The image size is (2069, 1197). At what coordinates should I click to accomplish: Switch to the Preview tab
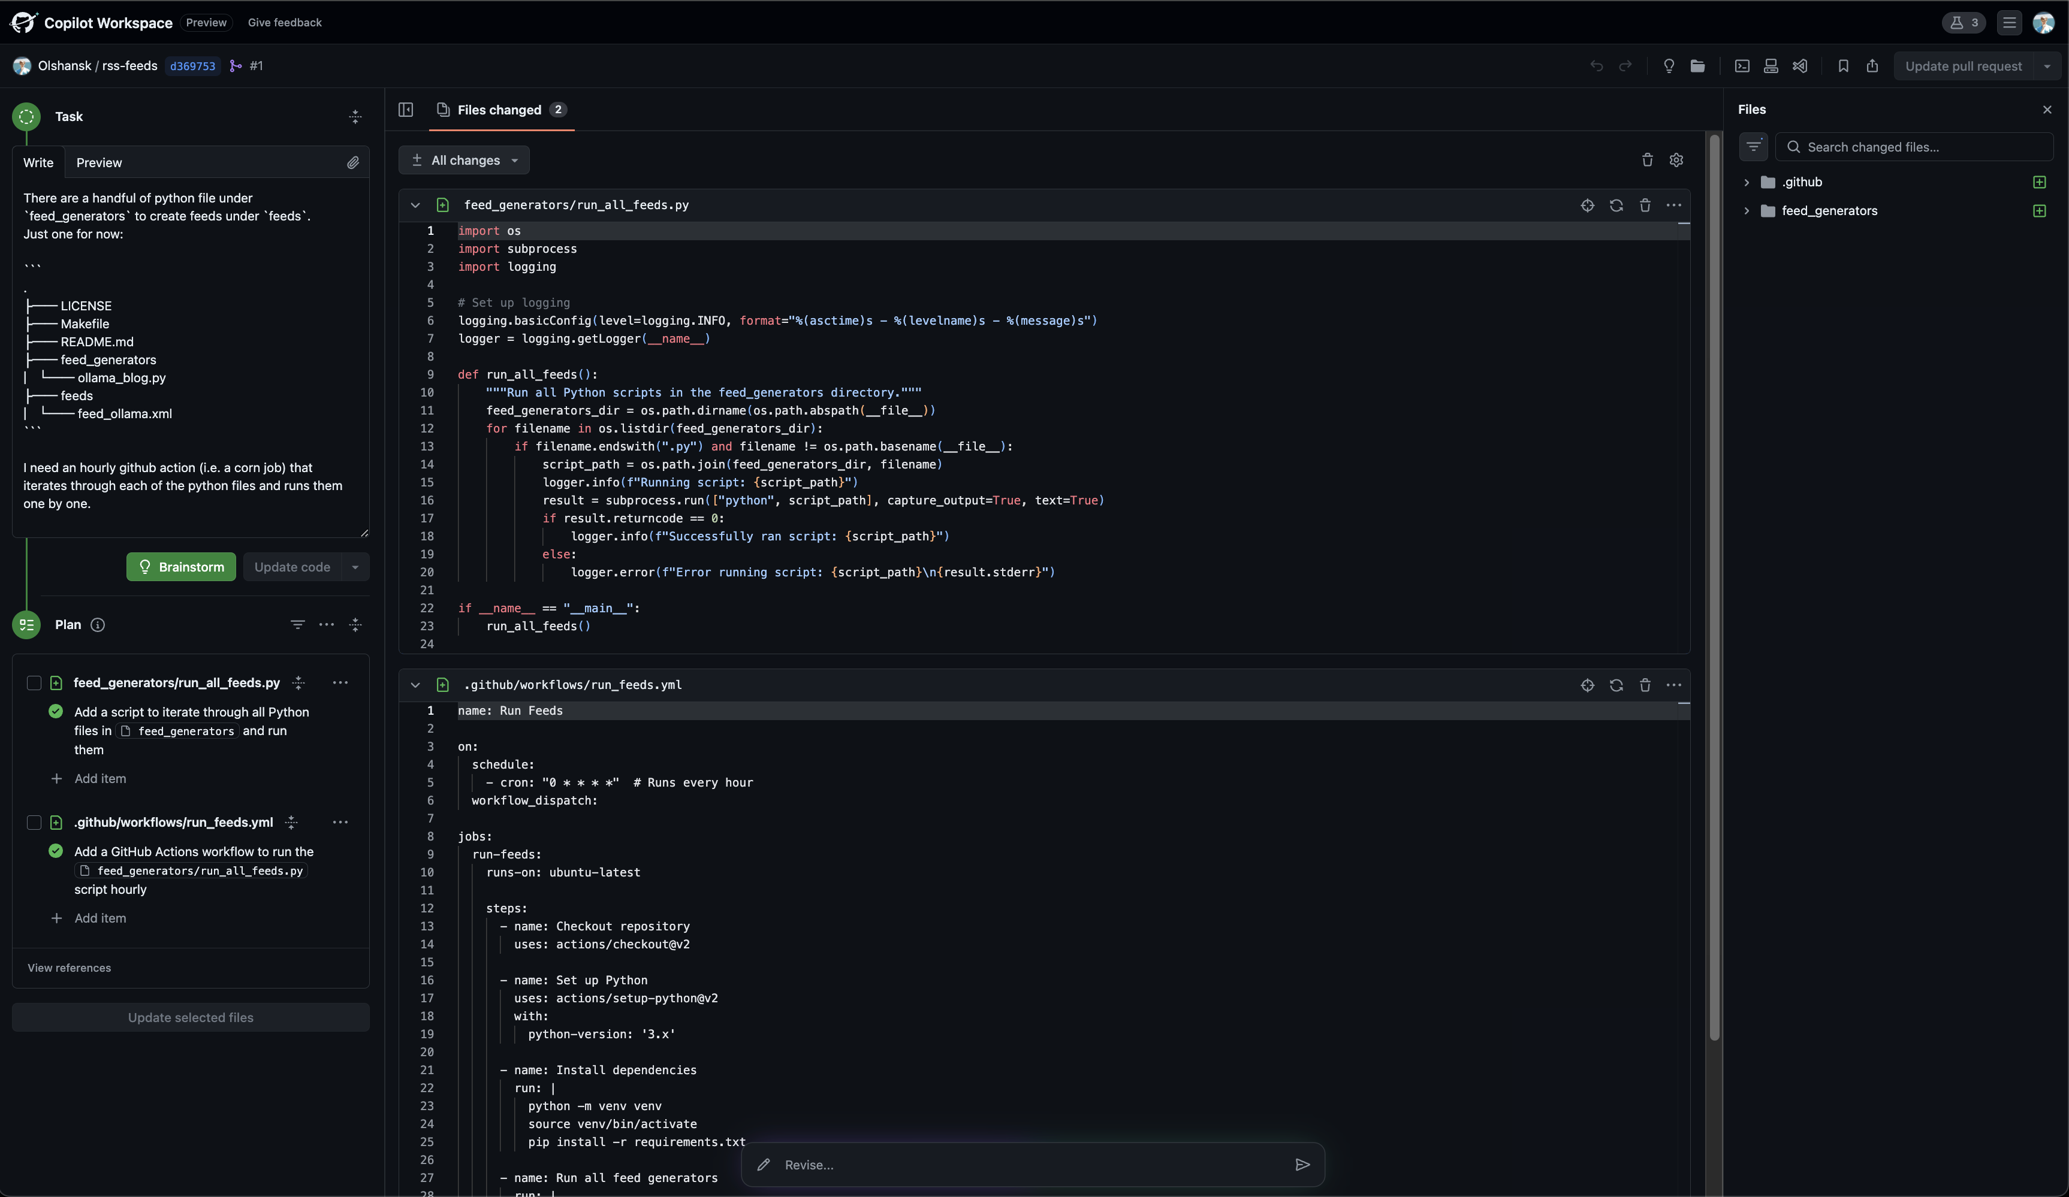[x=98, y=162]
